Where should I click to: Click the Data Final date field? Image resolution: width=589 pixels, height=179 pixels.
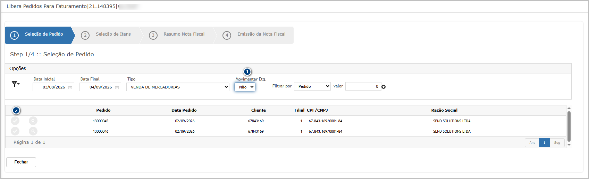point(96,87)
